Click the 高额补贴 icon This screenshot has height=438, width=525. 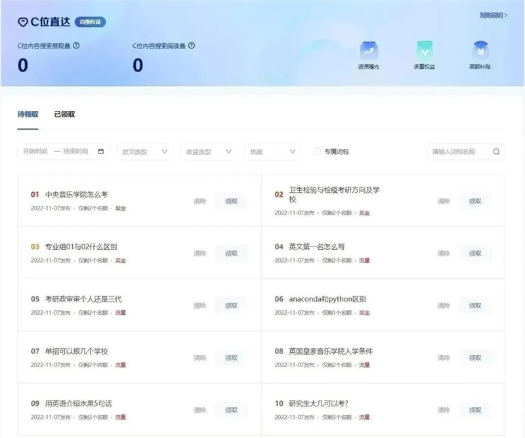[x=480, y=50]
